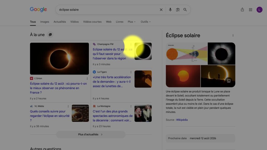Viewport: 267px width, 150px height.
Task: Open the large L'Union eclipse photo
Action: (59, 59)
